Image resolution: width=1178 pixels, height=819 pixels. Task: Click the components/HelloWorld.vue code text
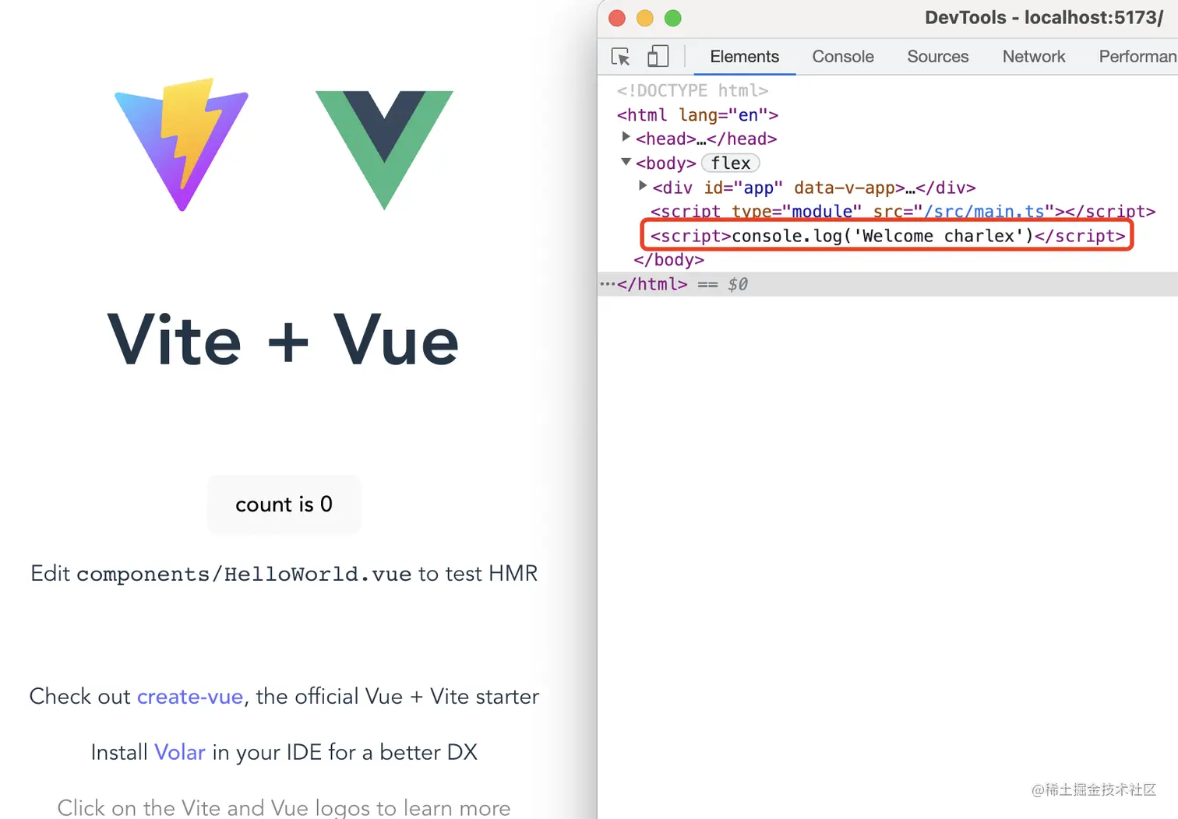pyautogui.click(x=244, y=575)
